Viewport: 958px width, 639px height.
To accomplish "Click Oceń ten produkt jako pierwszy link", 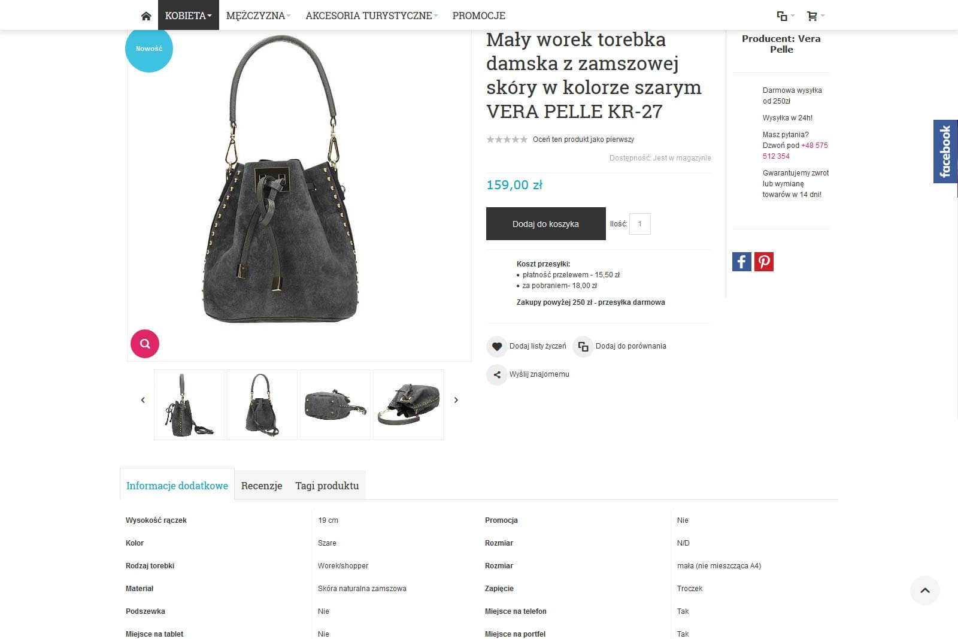I will pyautogui.click(x=583, y=140).
